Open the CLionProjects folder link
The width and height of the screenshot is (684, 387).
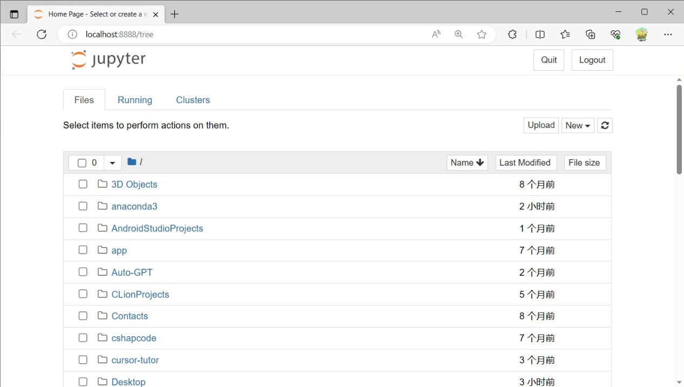[140, 294]
